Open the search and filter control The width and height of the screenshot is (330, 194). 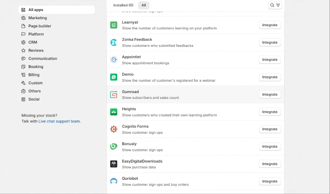pos(275,5)
